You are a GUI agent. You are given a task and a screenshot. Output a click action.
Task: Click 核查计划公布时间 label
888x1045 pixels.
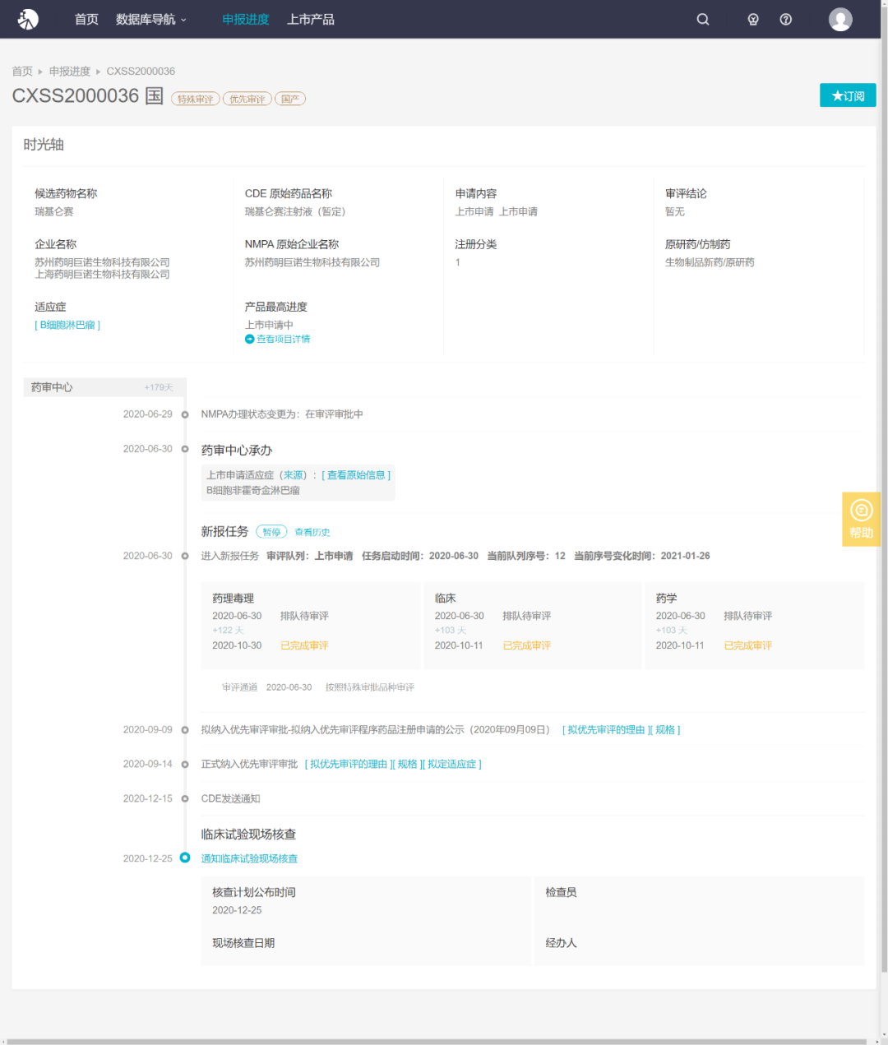point(253,892)
